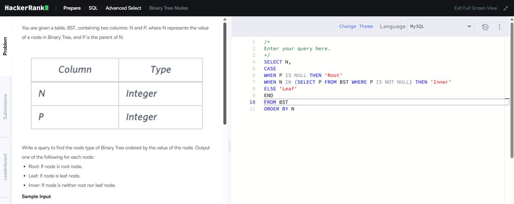
Task: Click the code line ORDER BY N
Action: (279, 109)
